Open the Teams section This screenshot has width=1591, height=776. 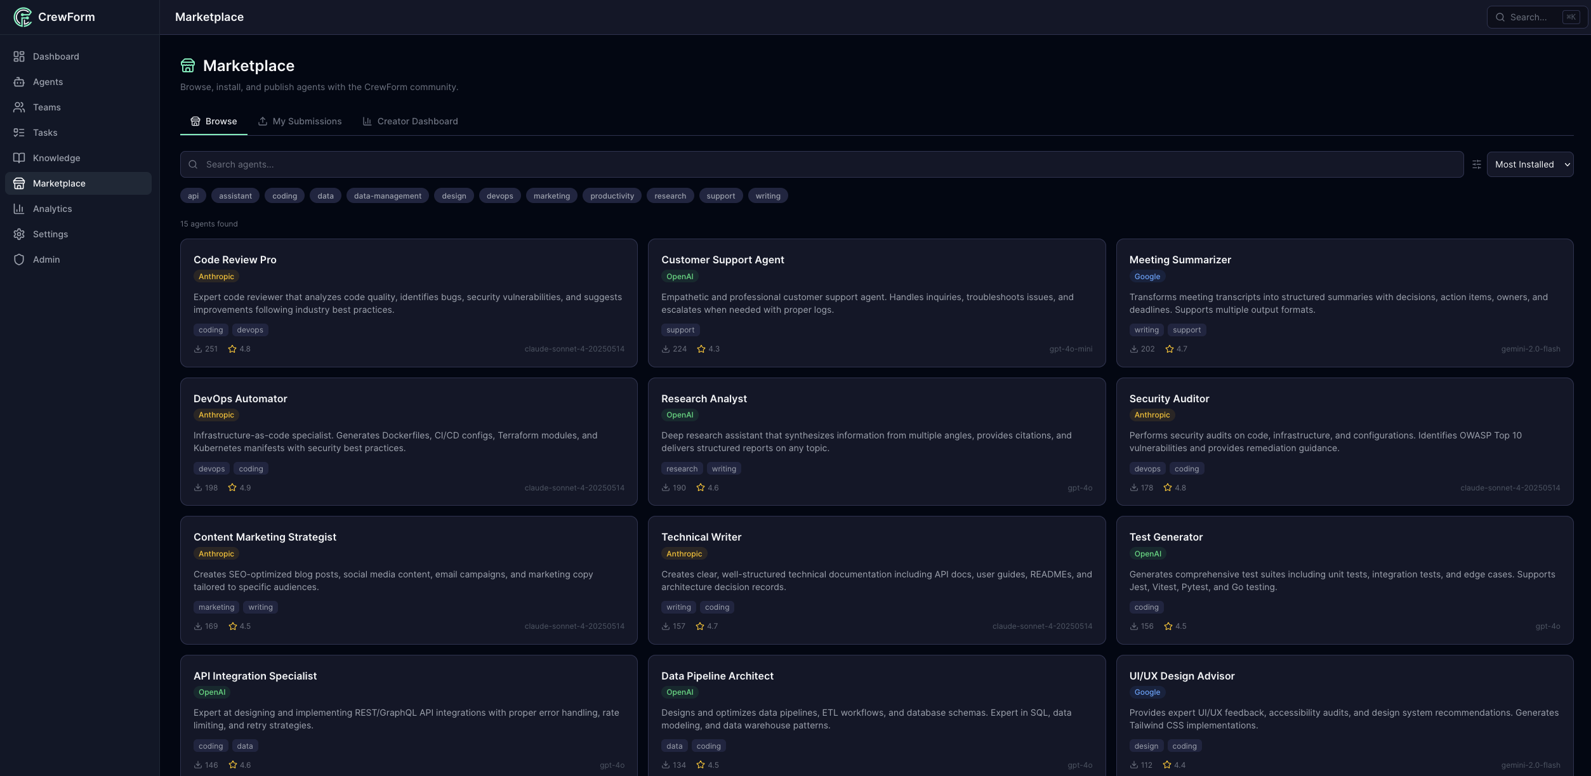point(47,107)
